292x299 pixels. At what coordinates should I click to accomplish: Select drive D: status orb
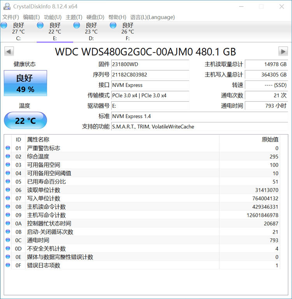coord(77,25)
